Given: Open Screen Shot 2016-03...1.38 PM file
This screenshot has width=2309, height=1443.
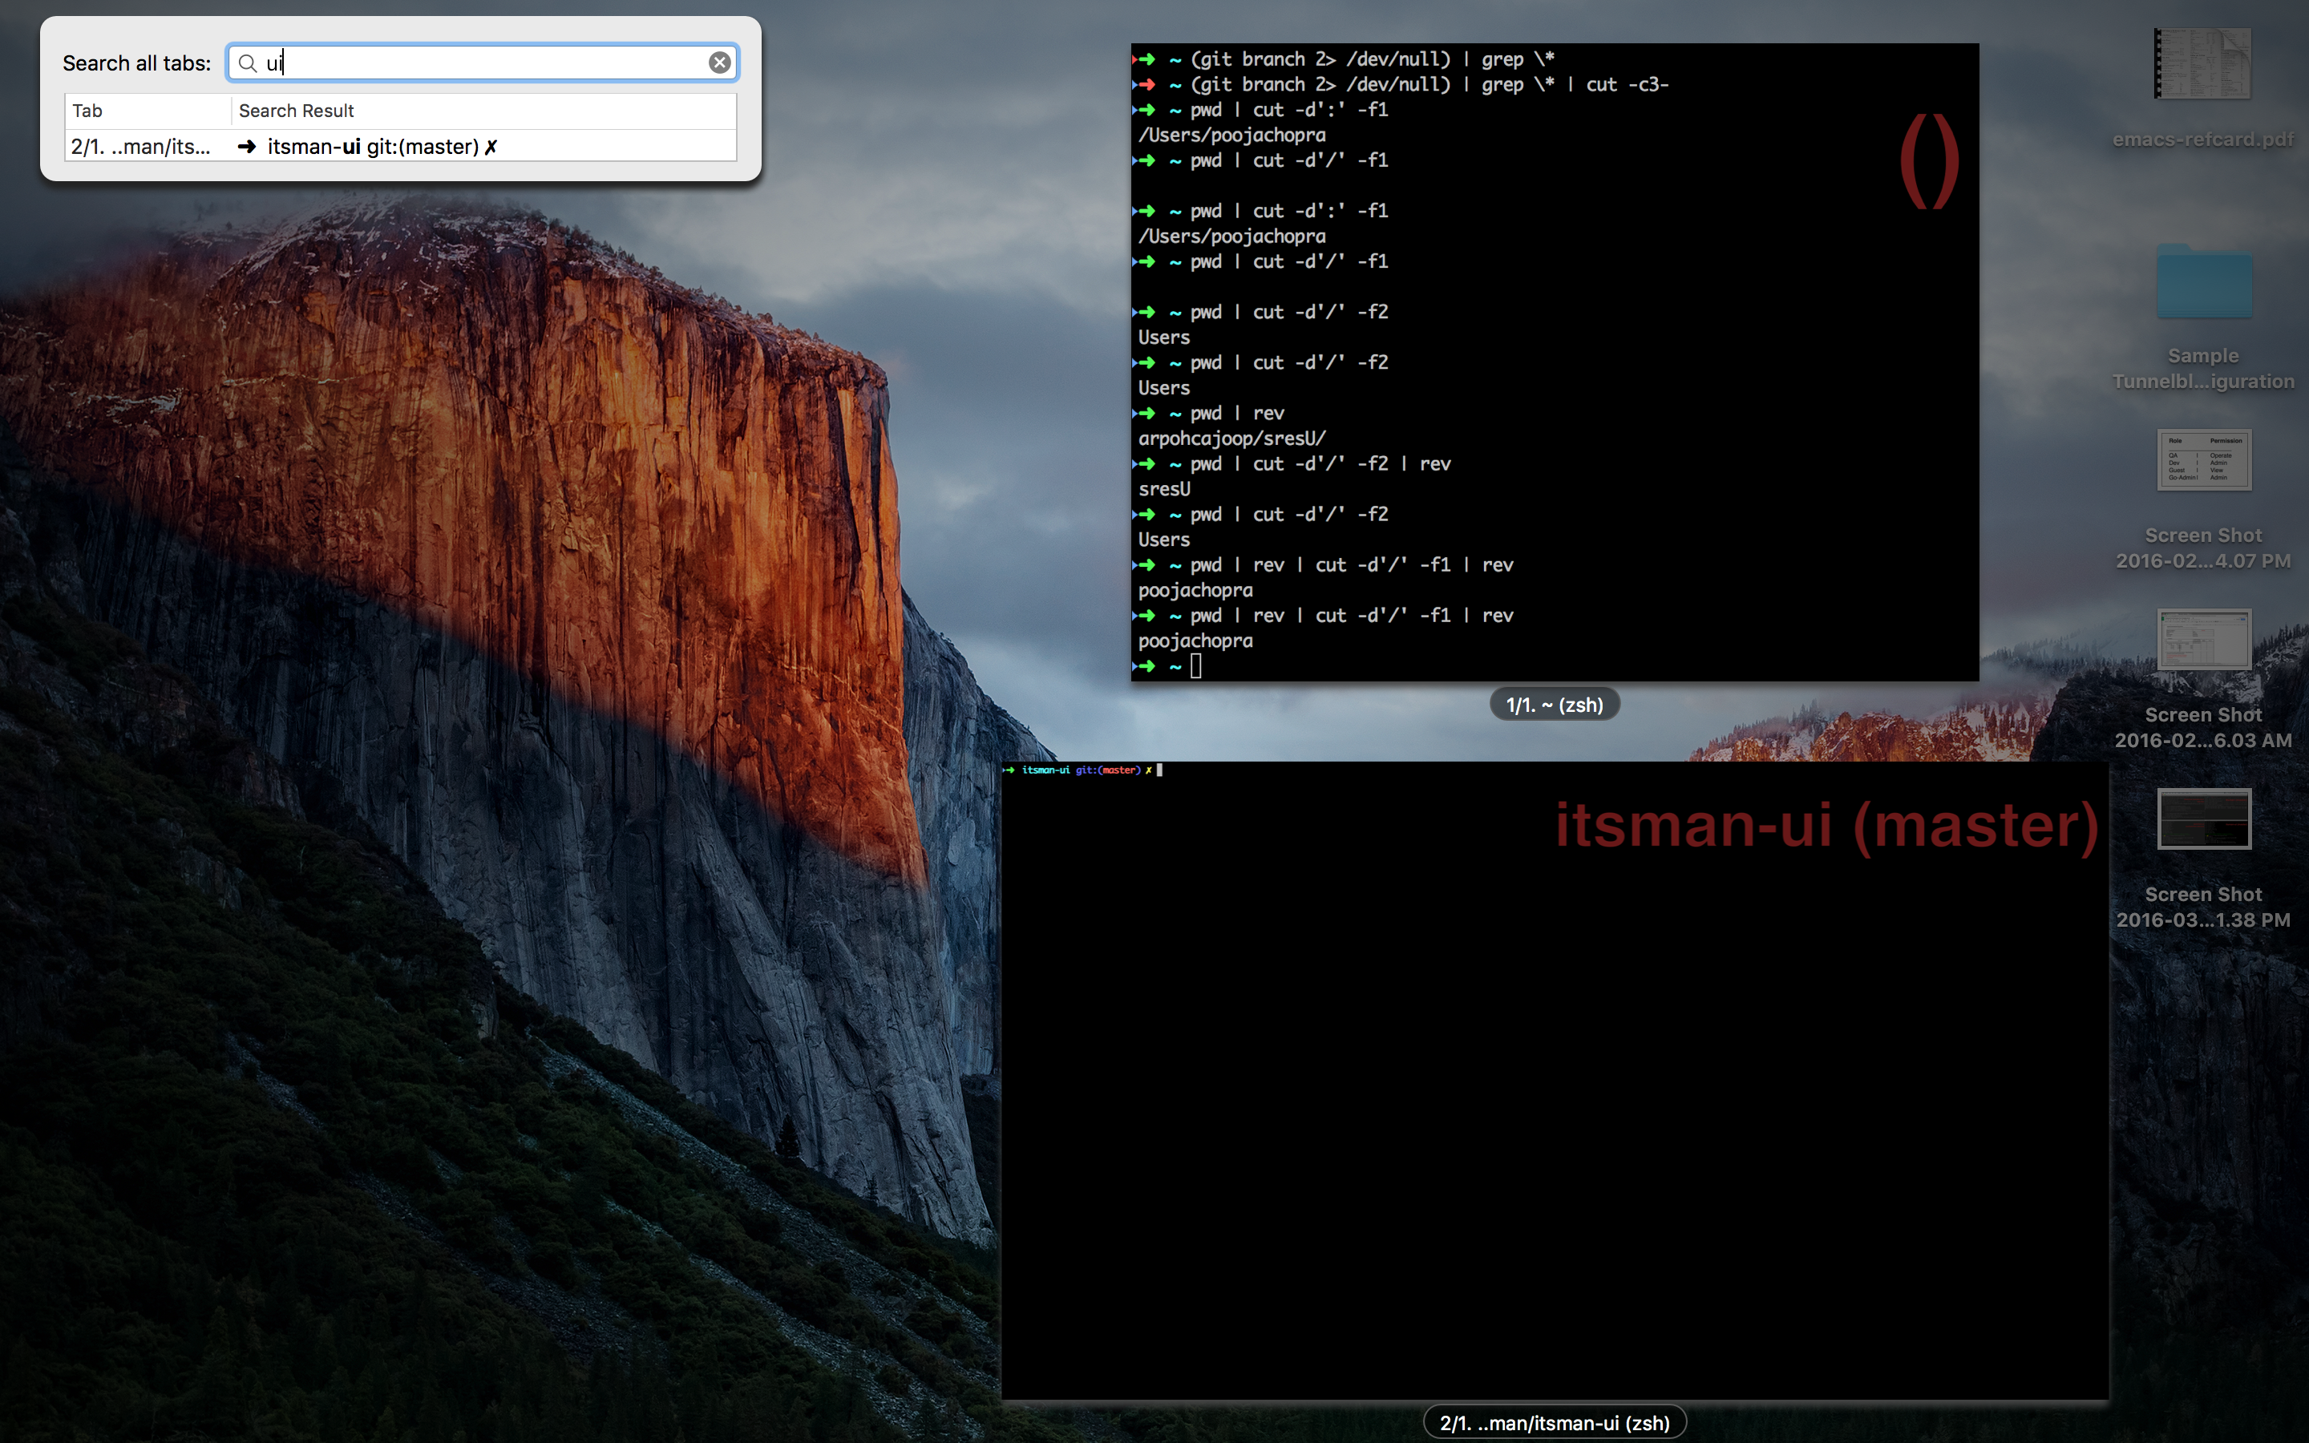Looking at the screenshot, I should [x=2203, y=859].
